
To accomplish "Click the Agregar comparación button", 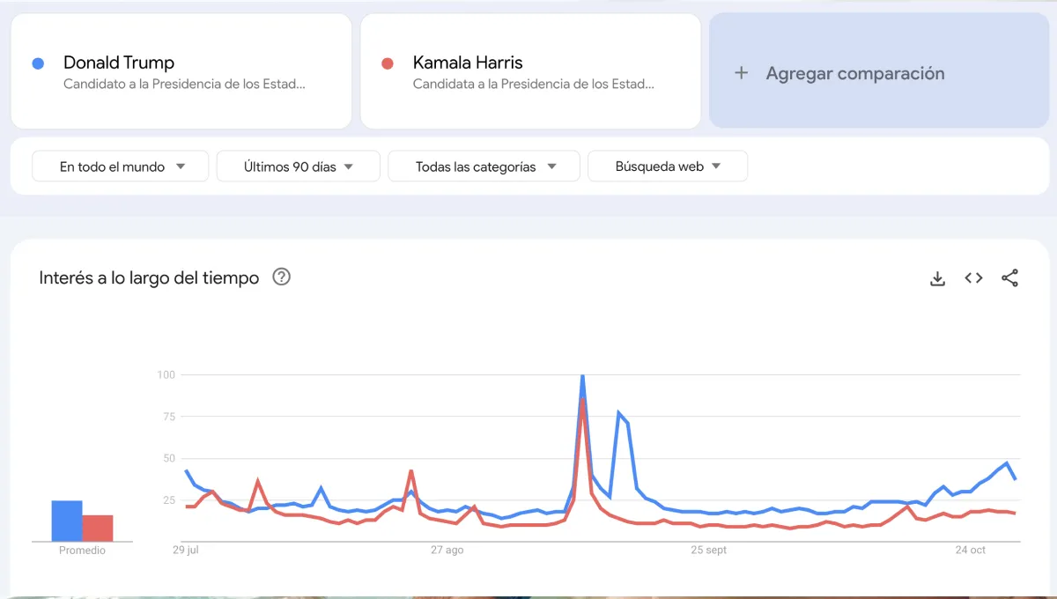I will click(x=878, y=72).
